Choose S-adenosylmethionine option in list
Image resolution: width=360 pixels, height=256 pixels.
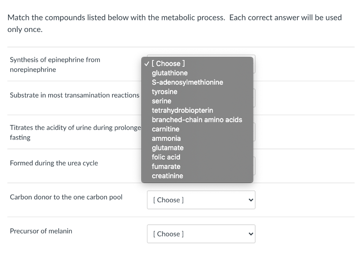[x=187, y=82]
